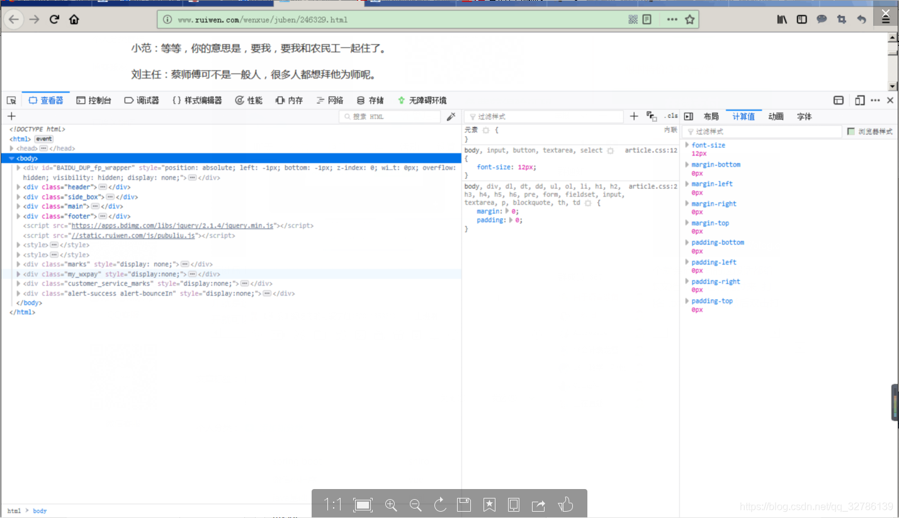Expand the div class header node
The width and height of the screenshot is (899, 518).
(x=19, y=187)
